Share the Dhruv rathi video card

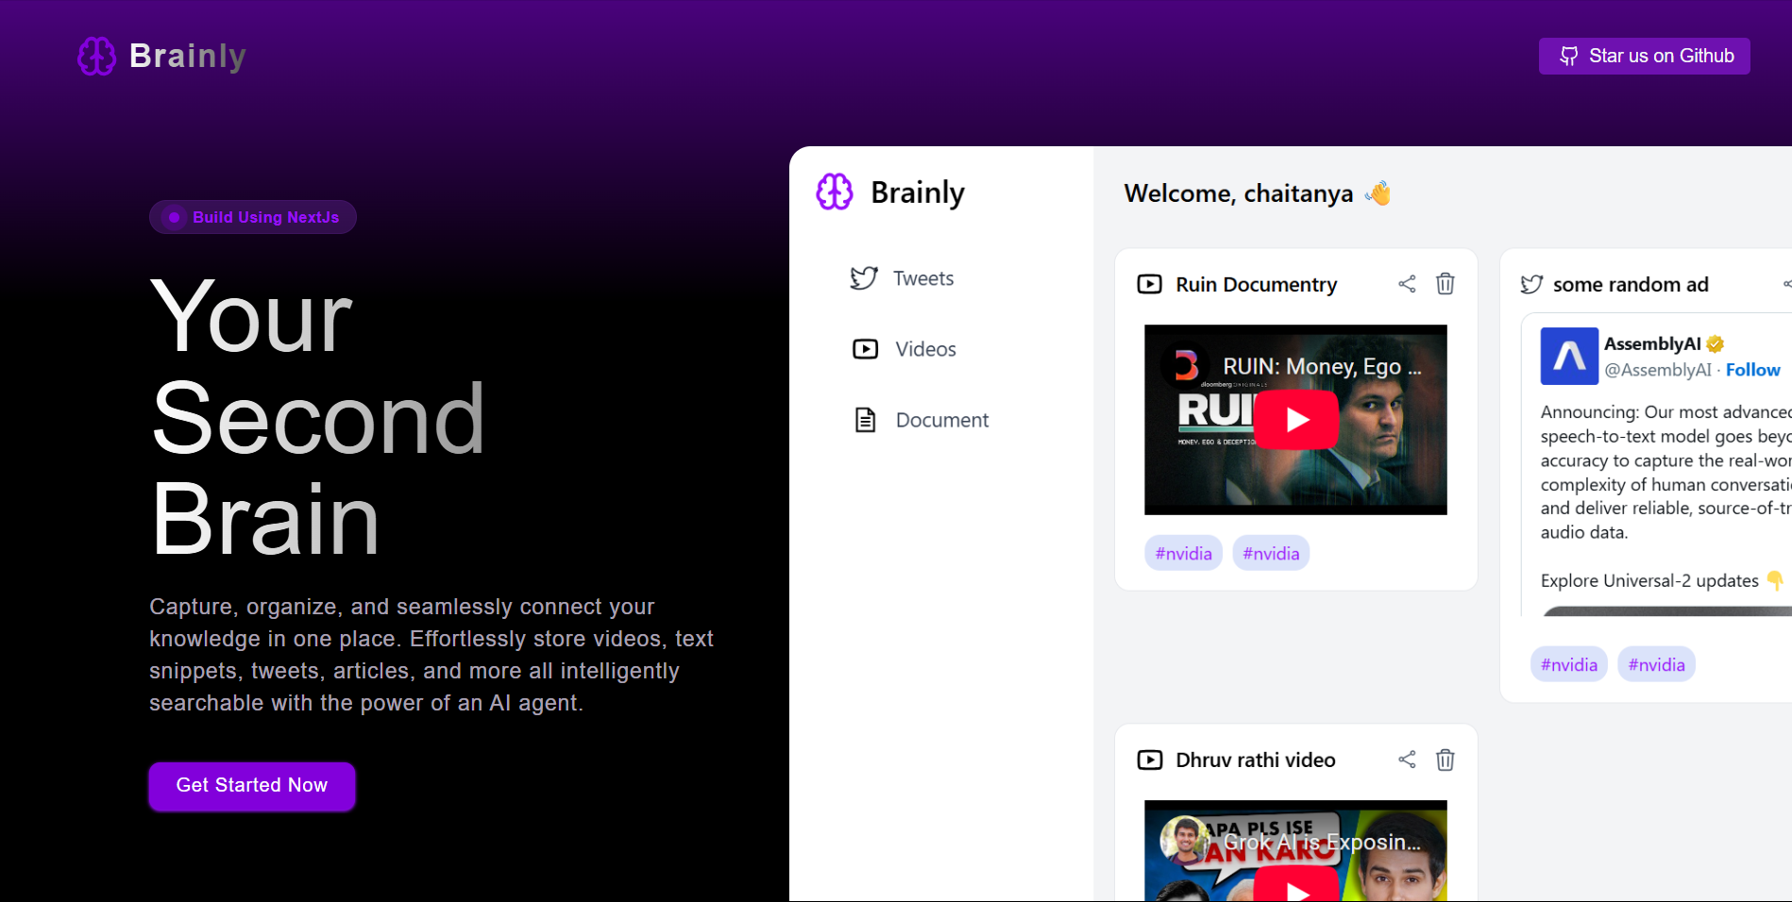pos(1407,760)
